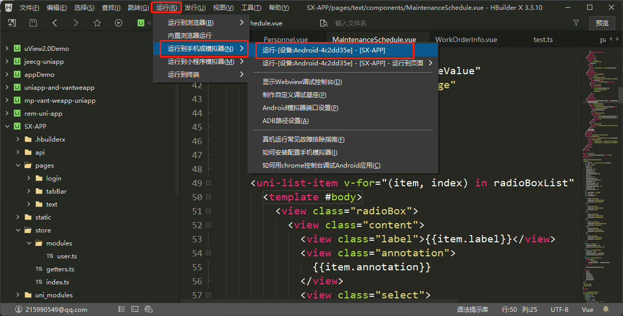Expand the login folder
Screen dimensions: 623x316
(x=29, y=178)
